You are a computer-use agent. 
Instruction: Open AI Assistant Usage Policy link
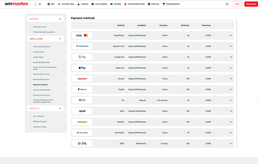(x=43, y=101)
